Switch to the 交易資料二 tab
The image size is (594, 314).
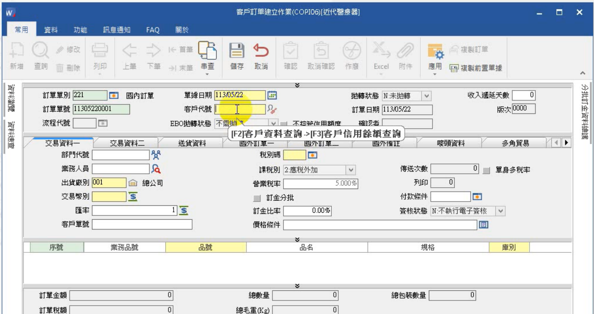pos(126,143)
